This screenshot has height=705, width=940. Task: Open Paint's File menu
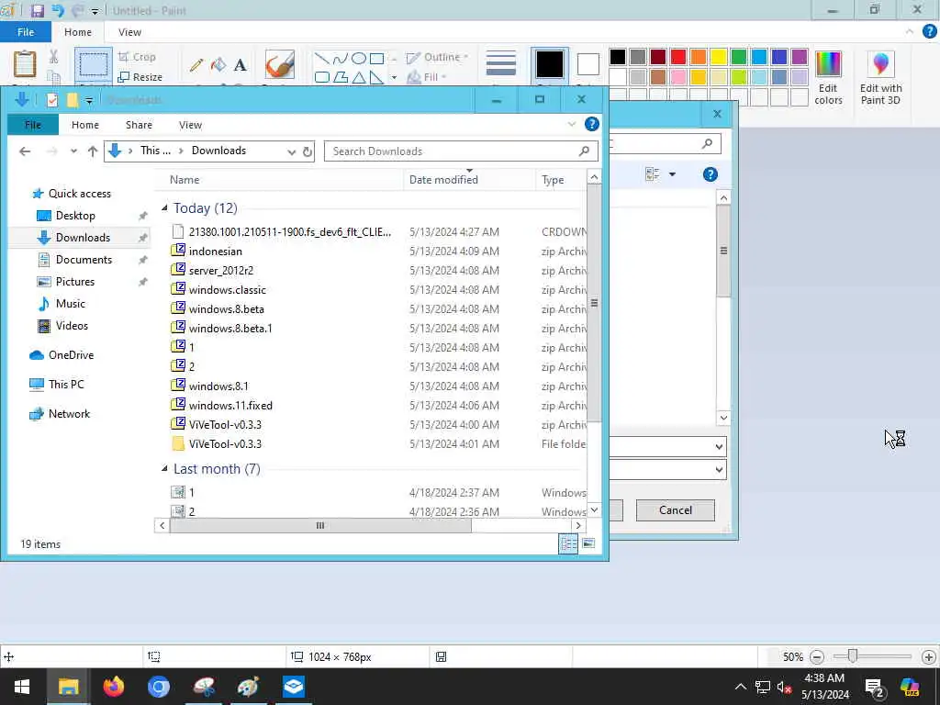tap(25, 32)
